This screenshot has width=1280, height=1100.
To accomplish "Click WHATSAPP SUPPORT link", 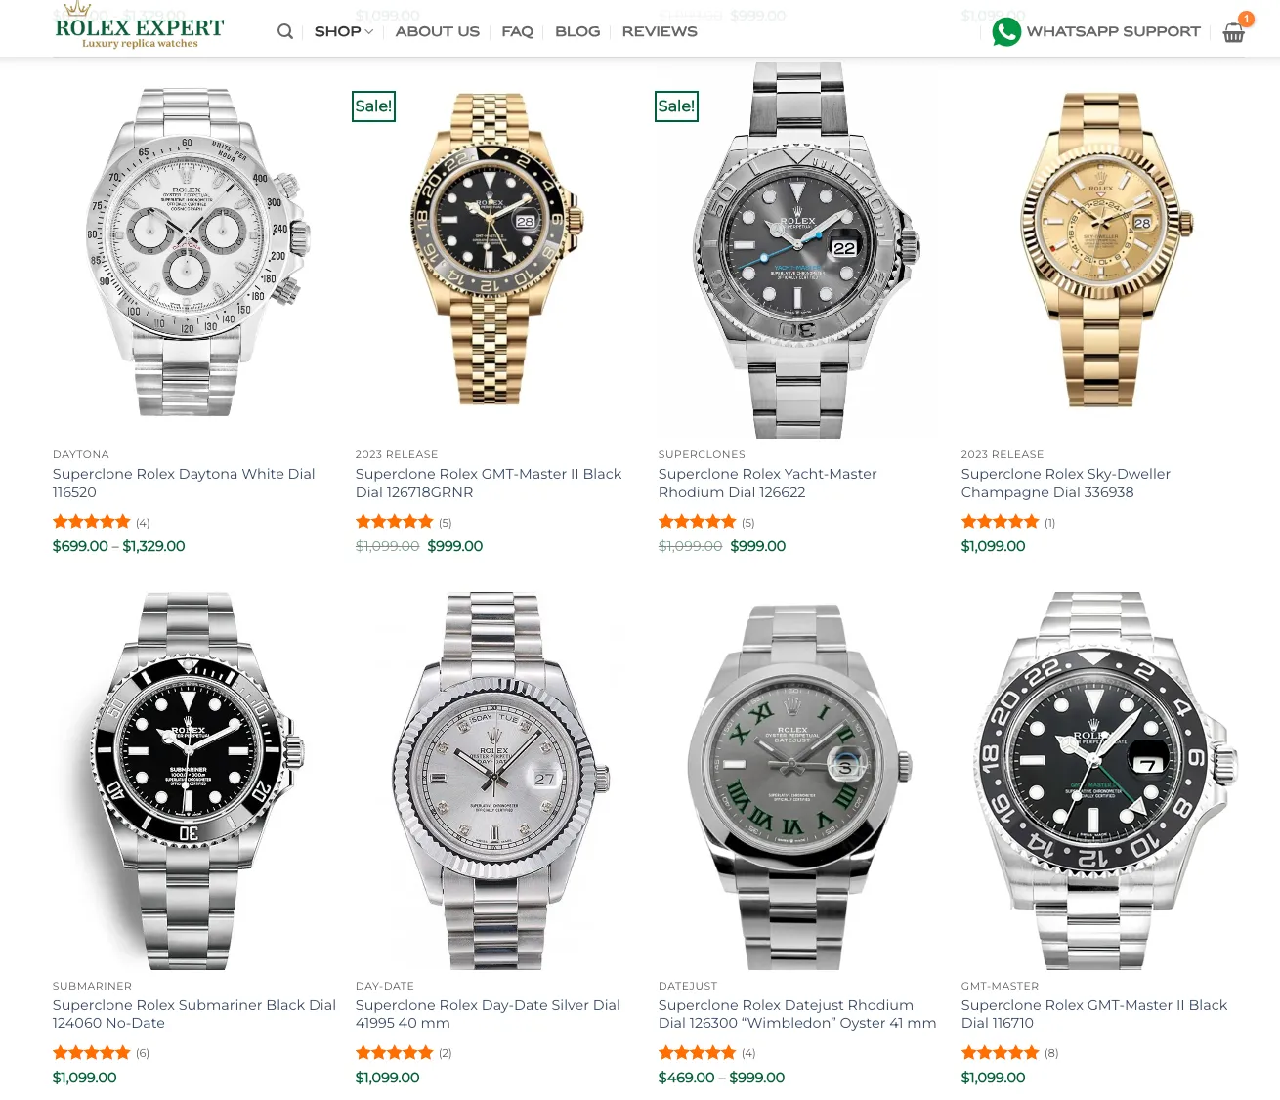I will [1113, 31].
